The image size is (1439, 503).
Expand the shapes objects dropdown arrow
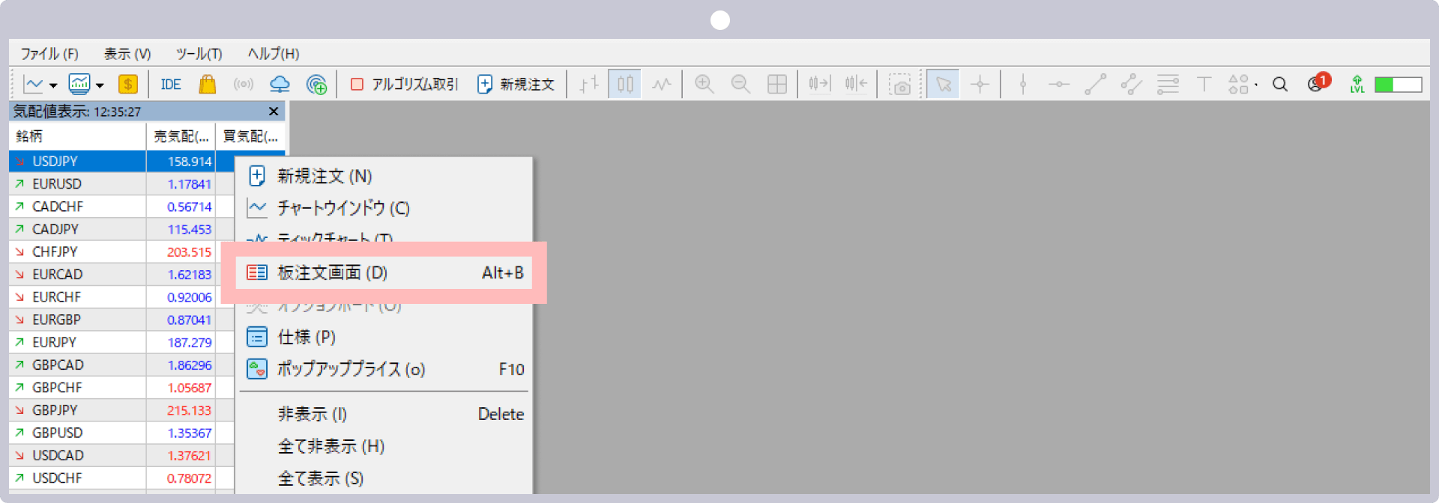pos(1256,85)
